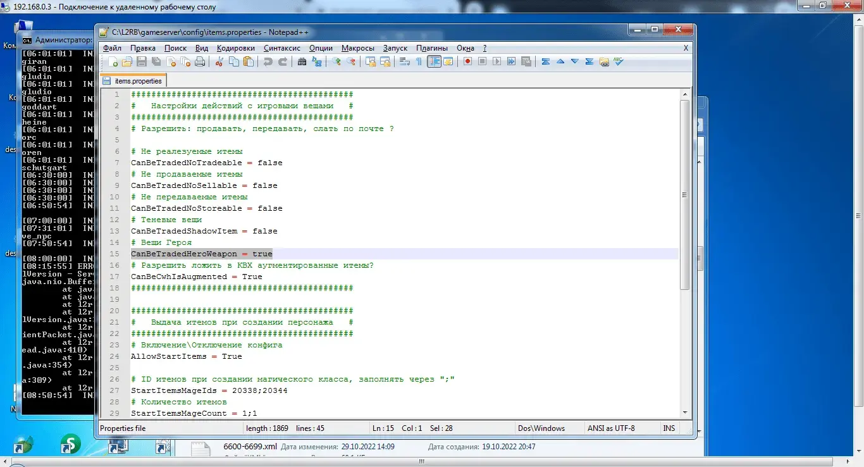864x467 pixels.
Task: Open the Правка menu
Action: click(x=143, y=48)
